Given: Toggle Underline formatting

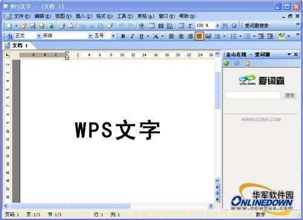Looking at the screenshot, I should [x=141, y=36].
